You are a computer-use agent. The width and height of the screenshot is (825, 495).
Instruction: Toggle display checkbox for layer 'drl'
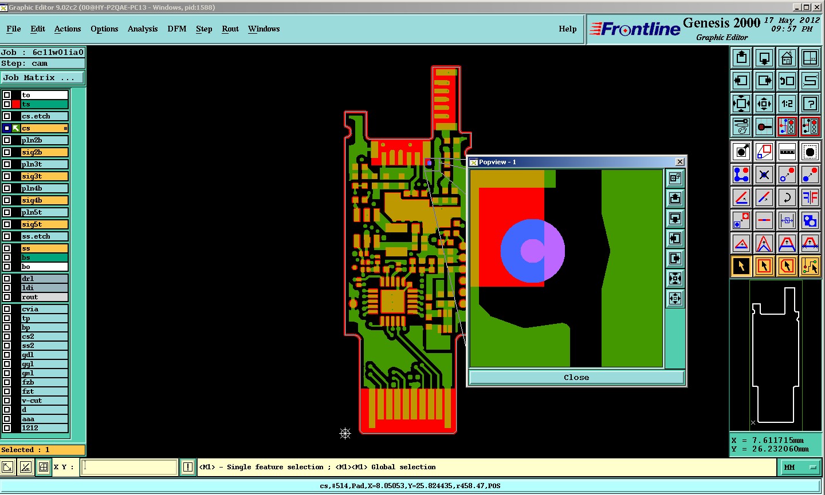(x=7, y=279)
